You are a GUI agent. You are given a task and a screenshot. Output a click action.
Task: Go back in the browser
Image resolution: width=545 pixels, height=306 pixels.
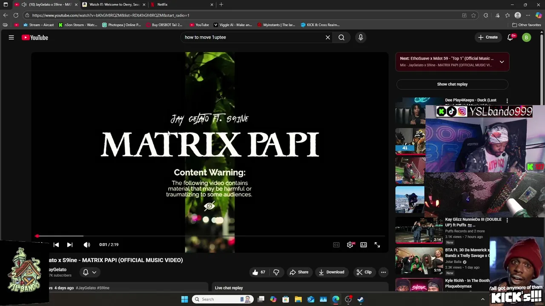pos(5,15)
